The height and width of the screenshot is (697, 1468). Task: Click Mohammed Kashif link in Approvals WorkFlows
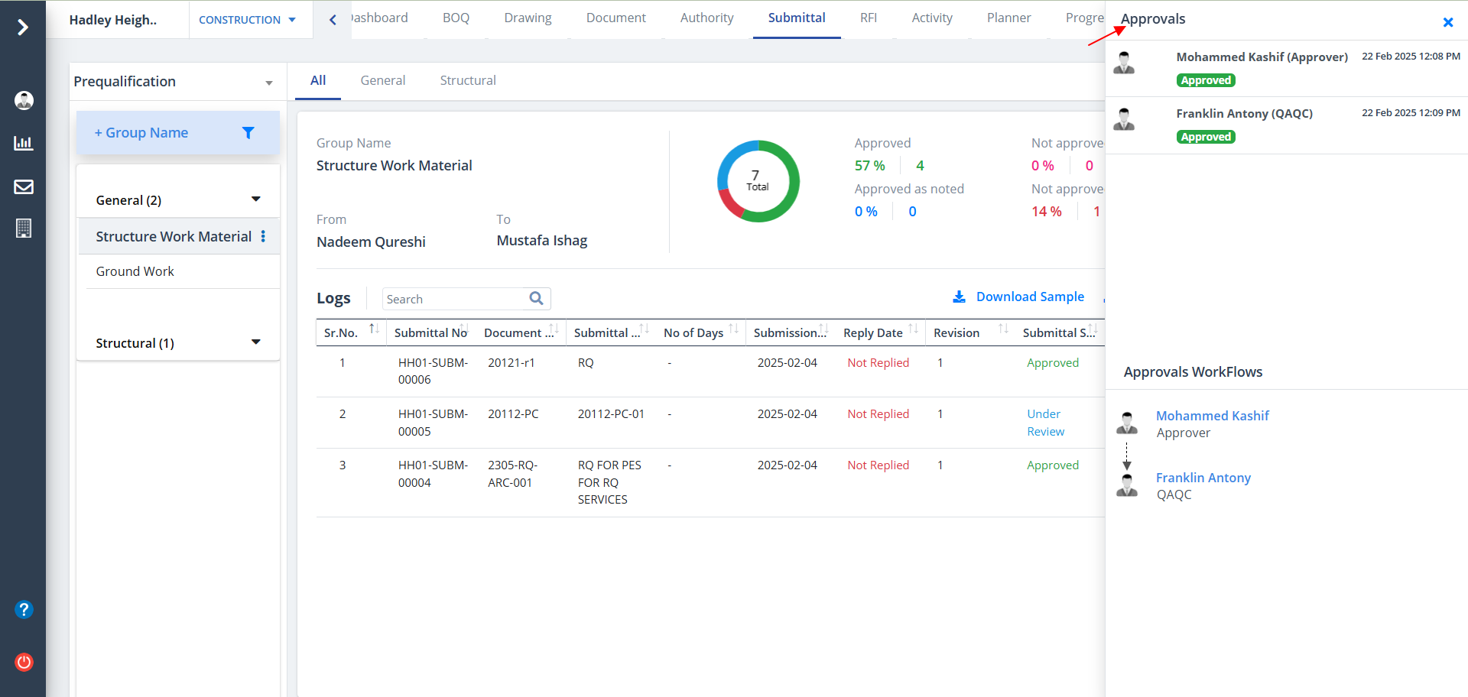pos(1212,416)
